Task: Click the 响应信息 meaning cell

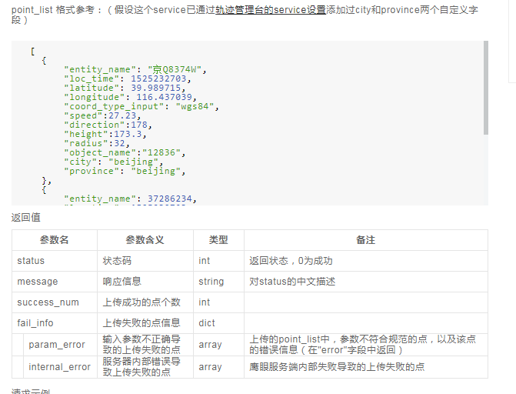Action: coord(145,282)
